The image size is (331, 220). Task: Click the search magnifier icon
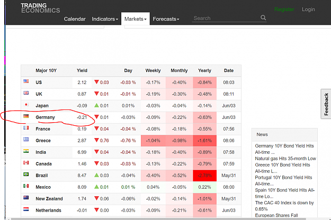263,17
